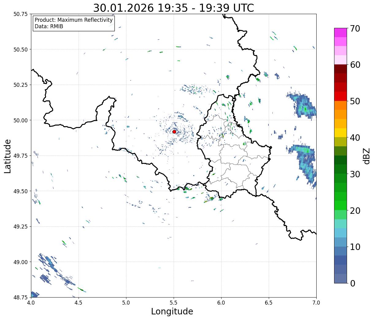Click the colorbar tick label 30

(x=355, y=174)
